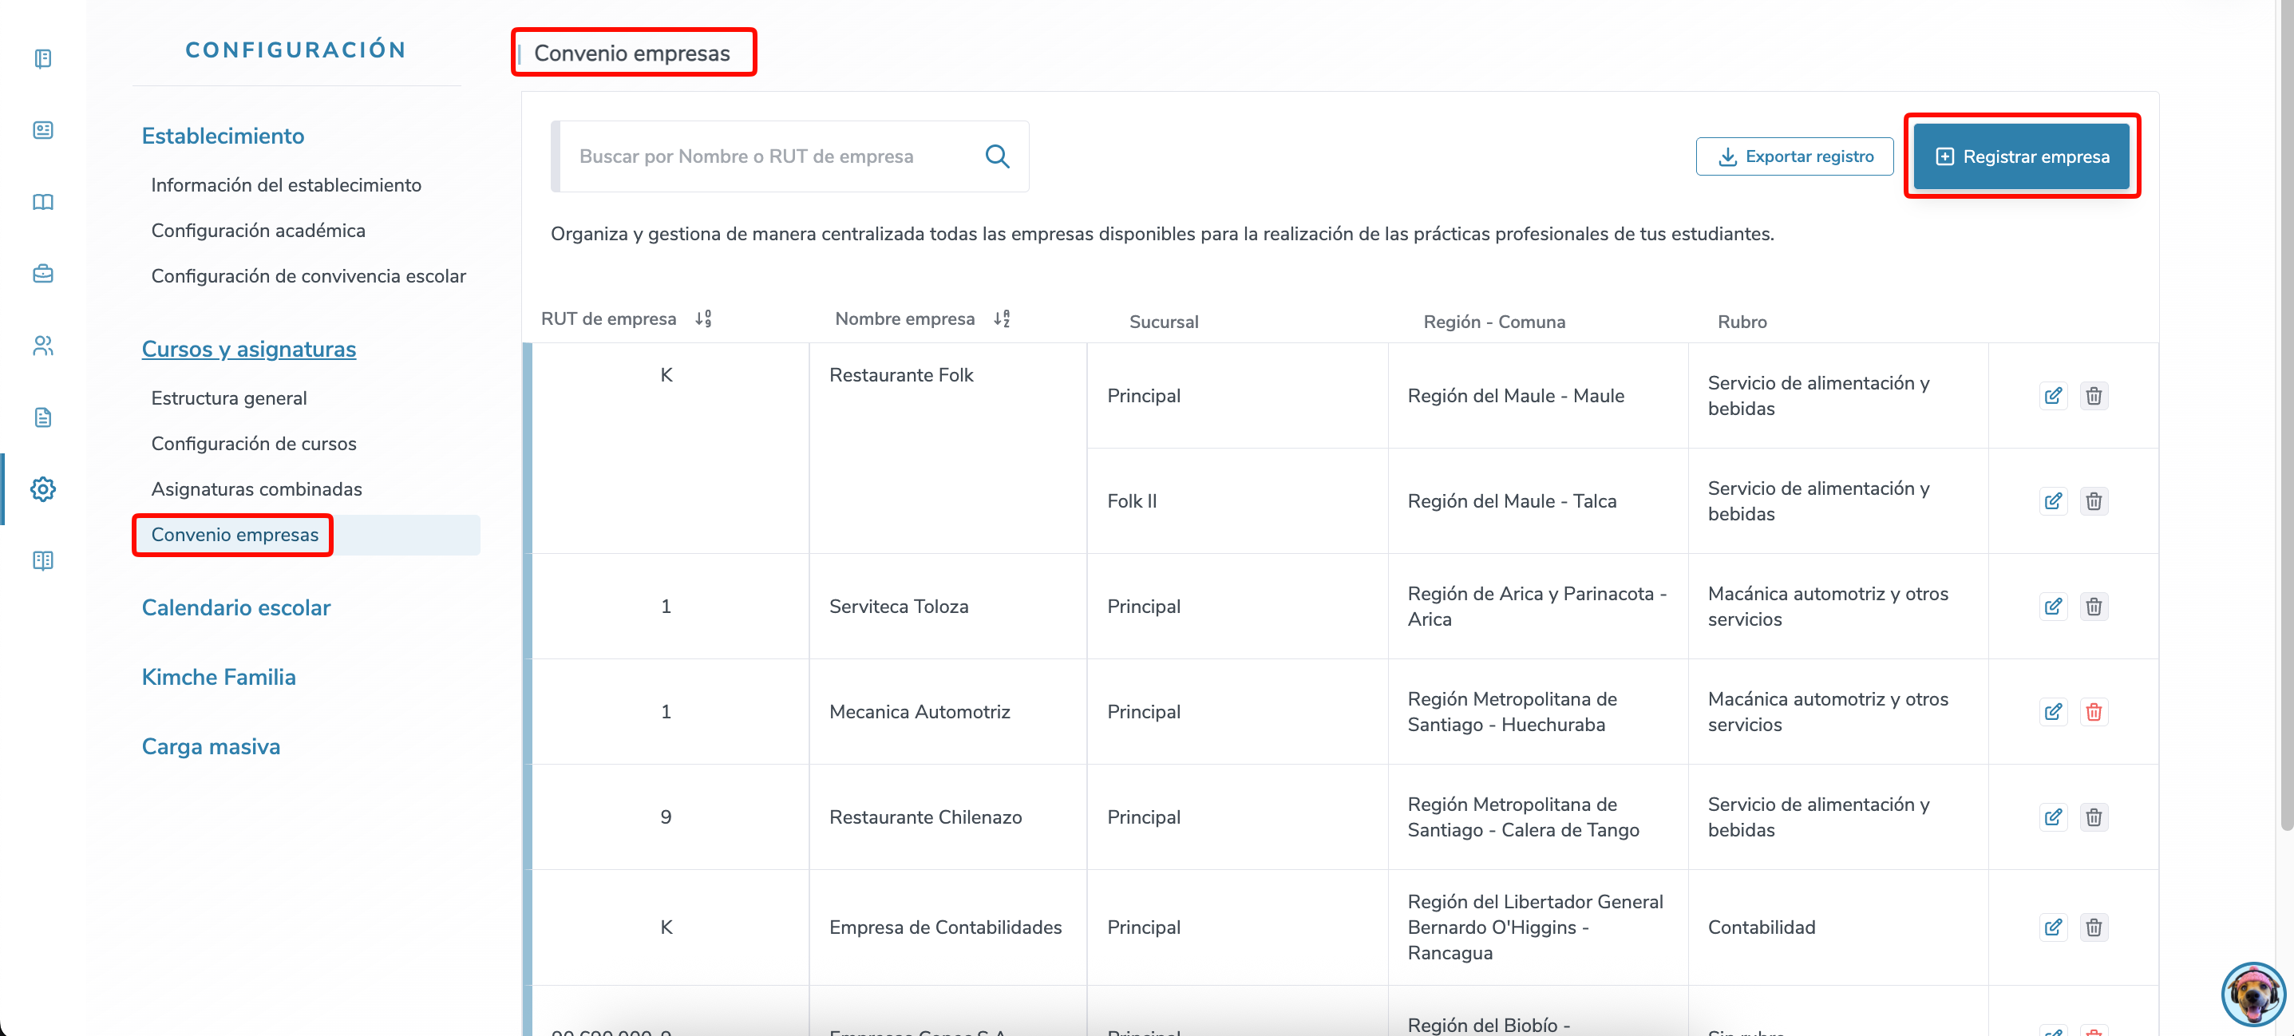Open the ID card icon in sidebar
Viewport: 2294px width, 1036px height.
(x=43, y=130)
